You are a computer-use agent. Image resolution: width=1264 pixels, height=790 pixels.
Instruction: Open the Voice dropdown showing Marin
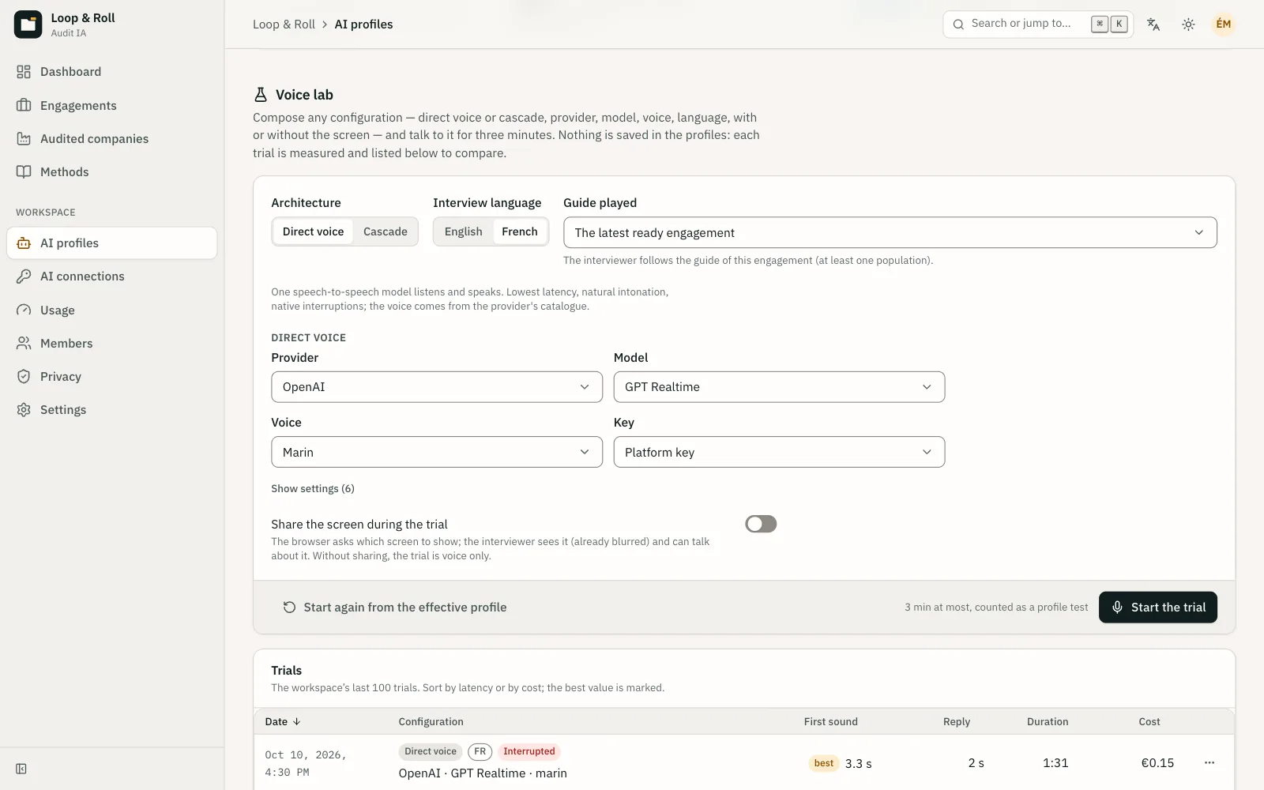437,452
